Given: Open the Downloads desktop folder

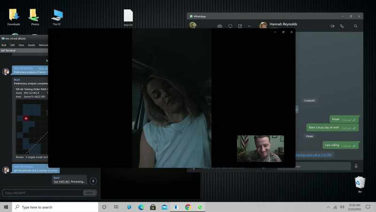Looking at the screenshot, I should [x=14, y=17].
